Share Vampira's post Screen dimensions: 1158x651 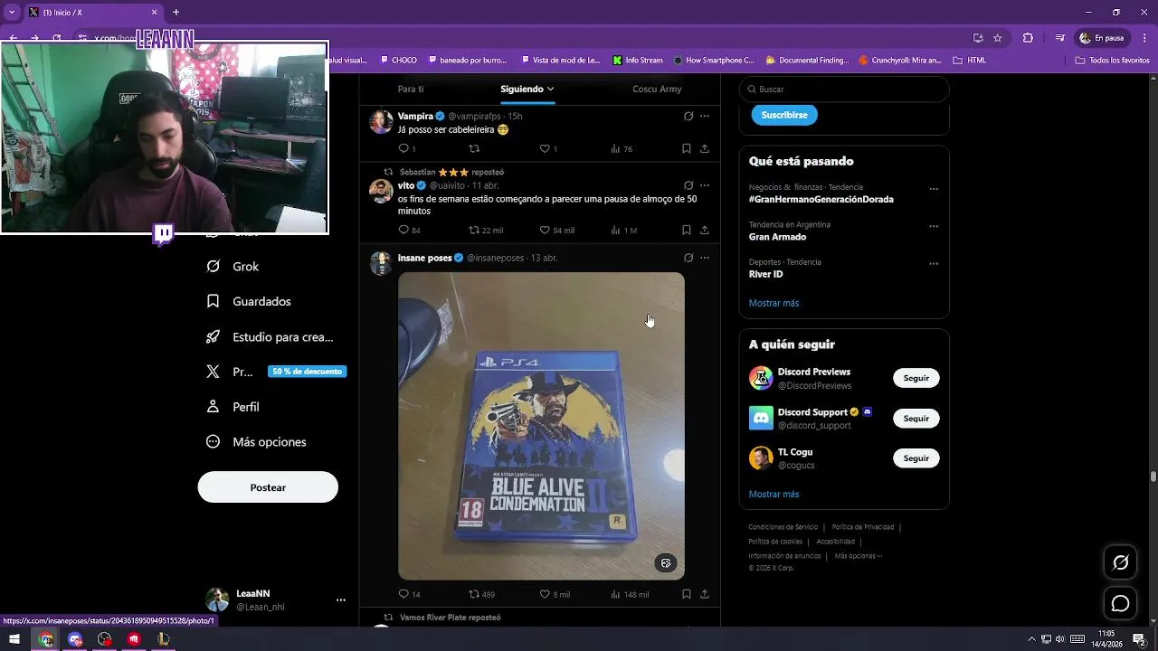click(x=705, y=148)
